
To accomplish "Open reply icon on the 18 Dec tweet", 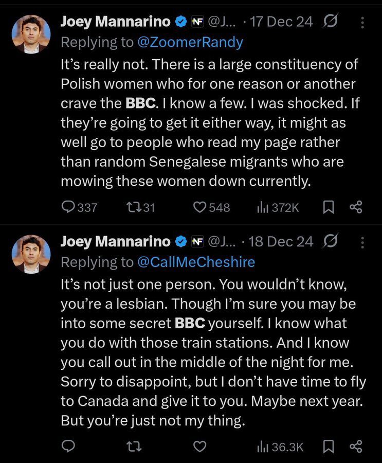I will [68, 446].
